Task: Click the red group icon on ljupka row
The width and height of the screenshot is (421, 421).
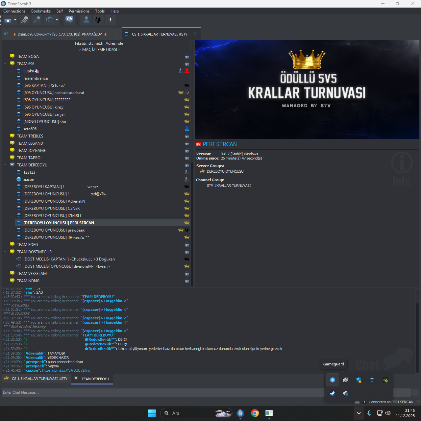Action: click(x=187, y=71)
